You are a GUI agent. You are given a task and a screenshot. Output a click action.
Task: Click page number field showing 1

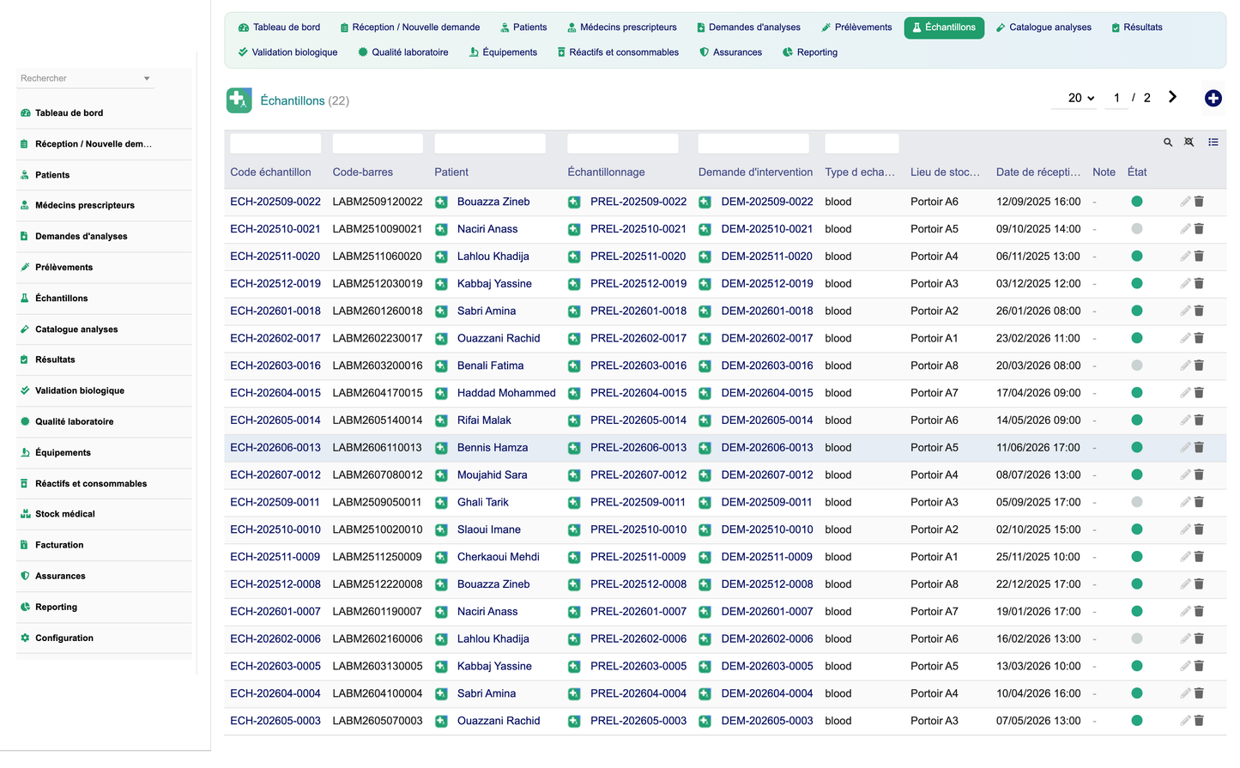click(x=1116, y=98)
